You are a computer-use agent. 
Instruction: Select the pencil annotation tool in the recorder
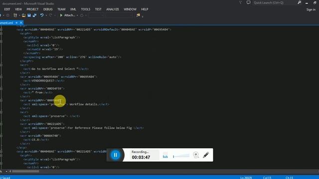click(206, 155)
